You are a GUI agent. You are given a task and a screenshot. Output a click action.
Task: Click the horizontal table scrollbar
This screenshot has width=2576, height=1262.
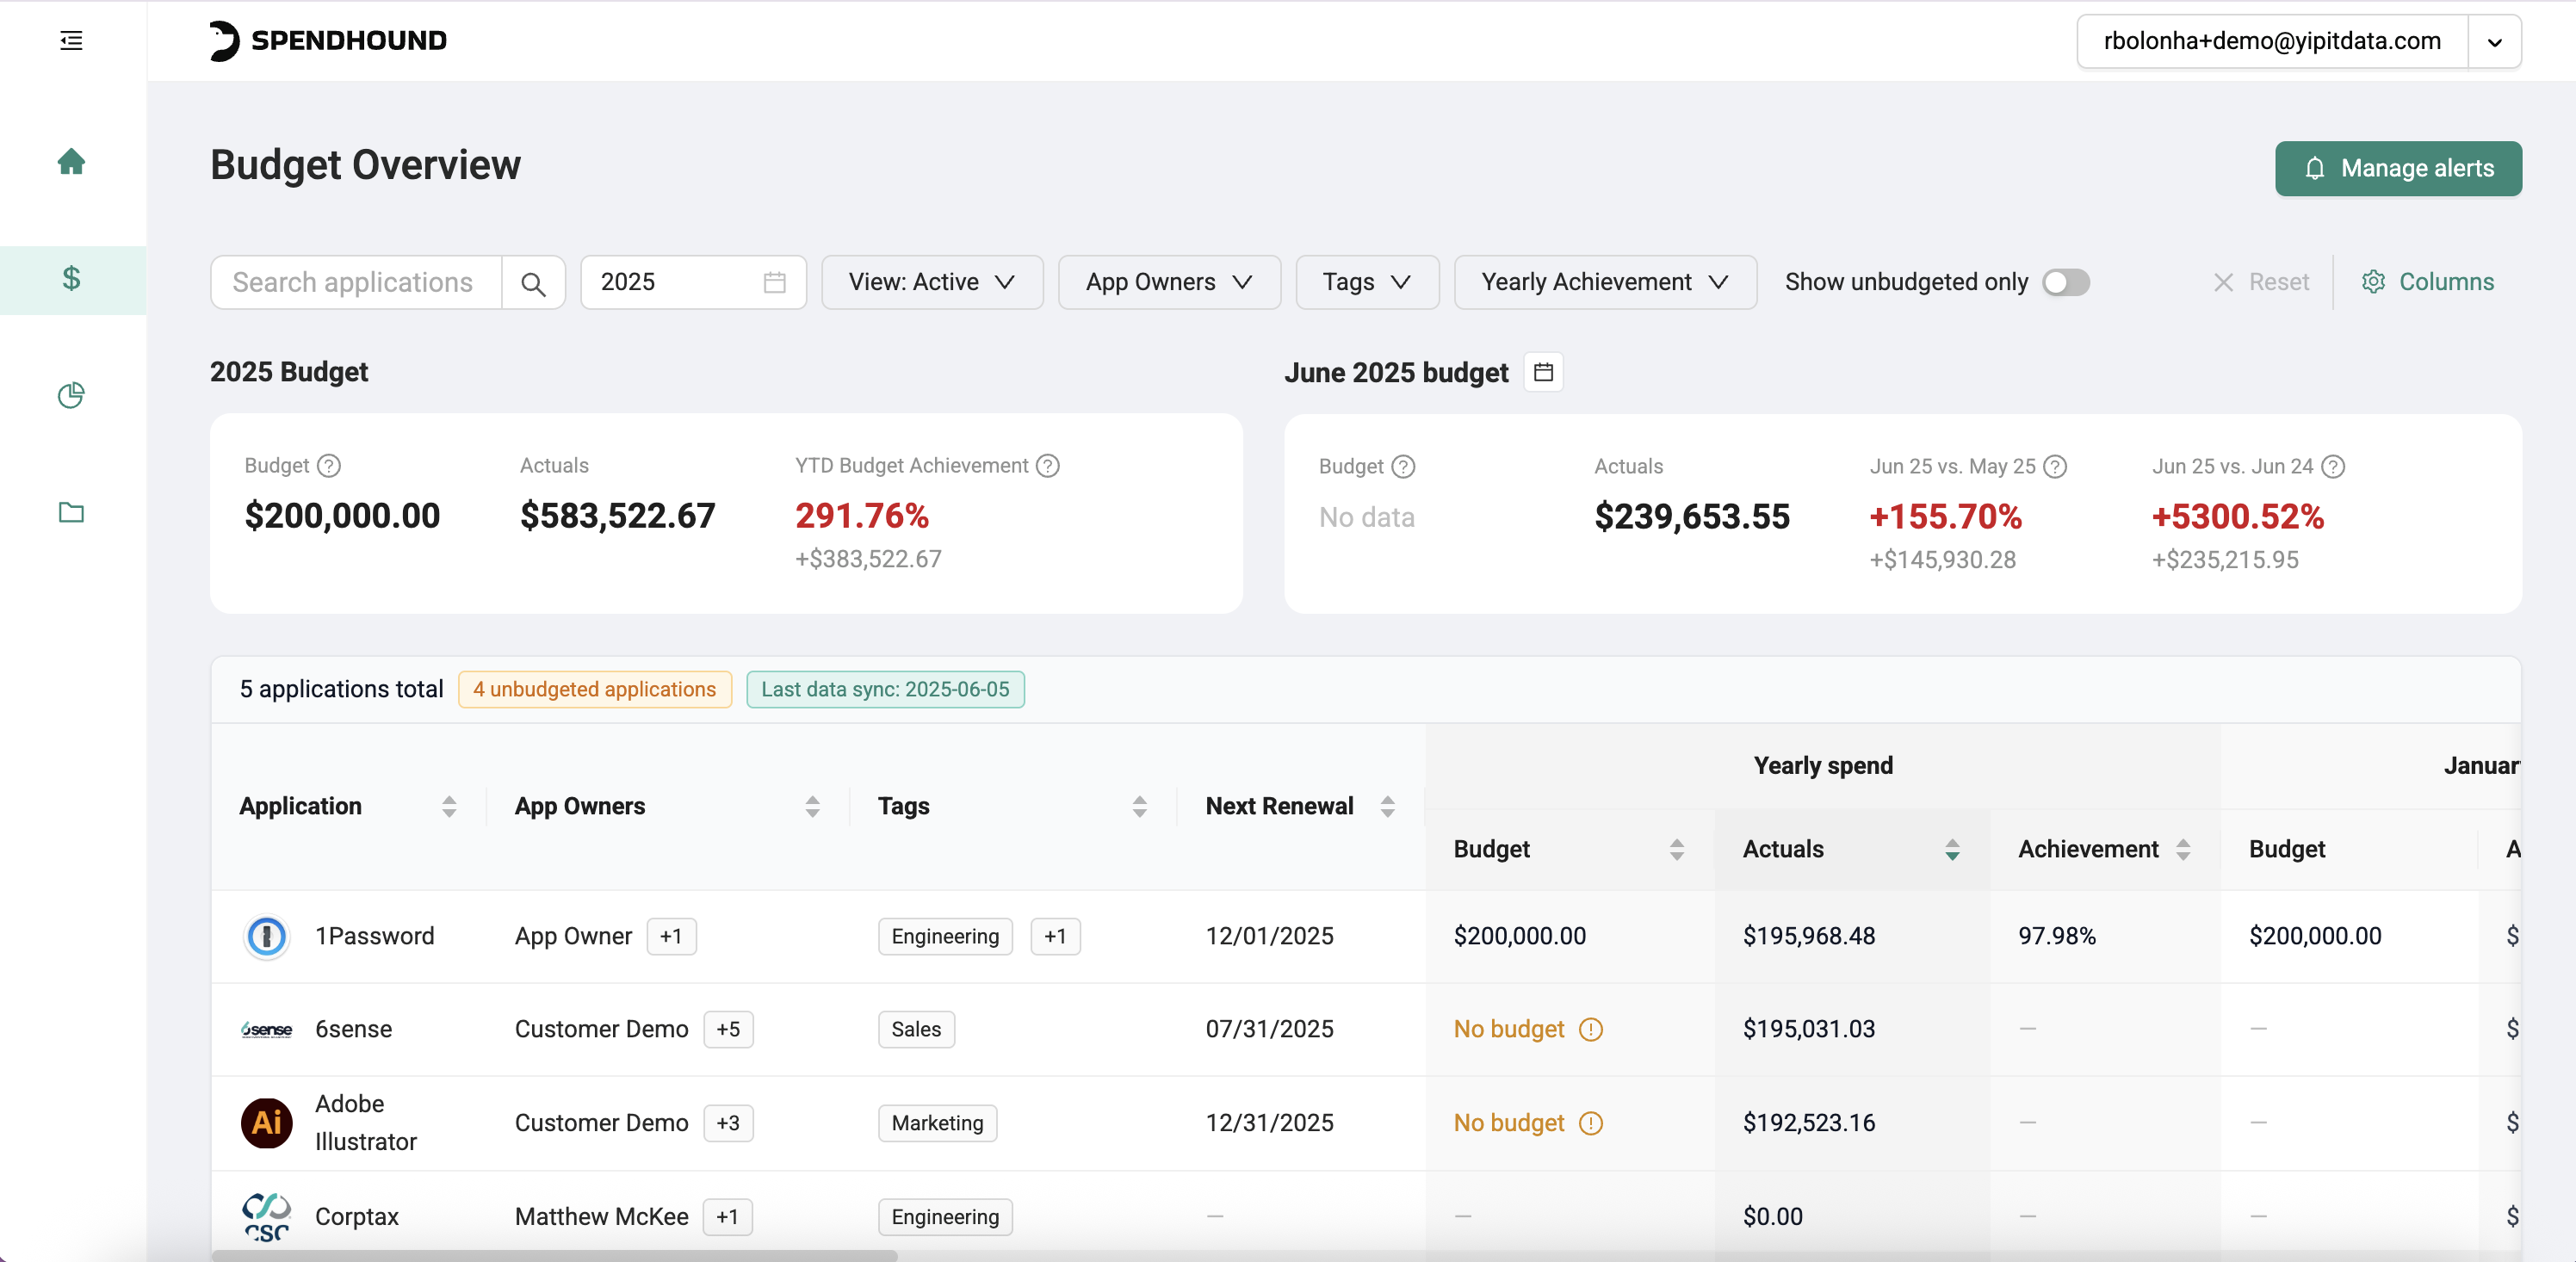coord(555,1256)
